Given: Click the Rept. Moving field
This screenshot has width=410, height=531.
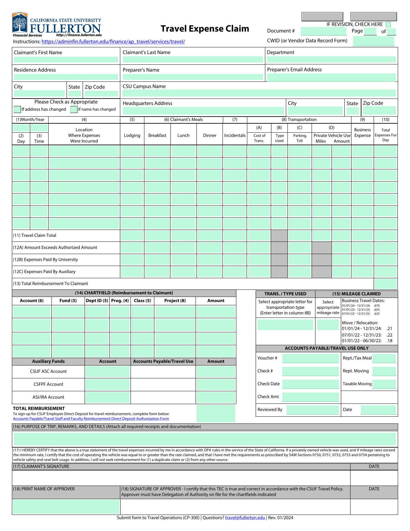Looking at the screenshot, I should coord(384,371).
